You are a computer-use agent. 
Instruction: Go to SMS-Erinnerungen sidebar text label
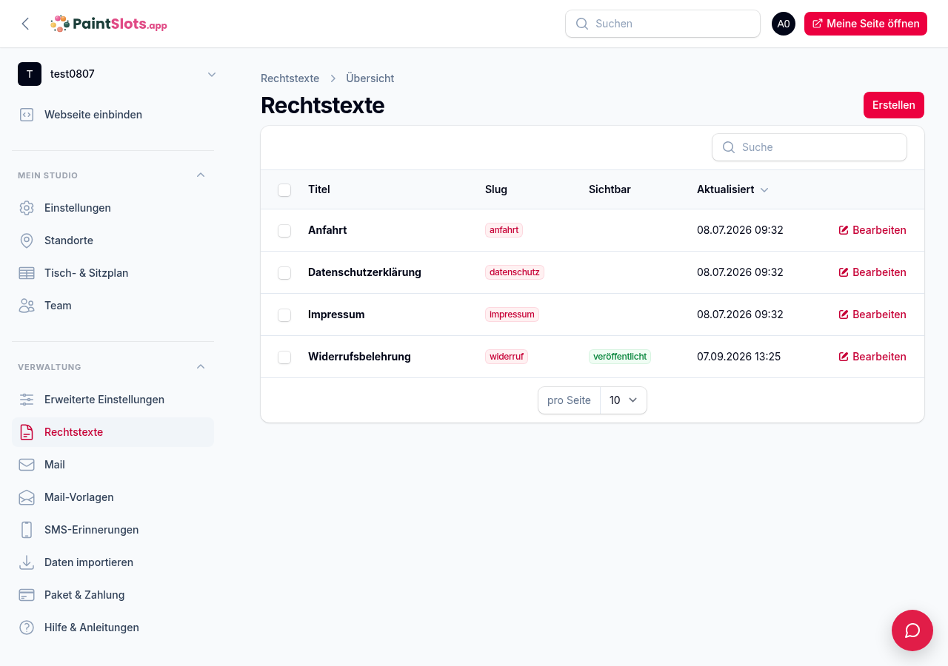92,530
